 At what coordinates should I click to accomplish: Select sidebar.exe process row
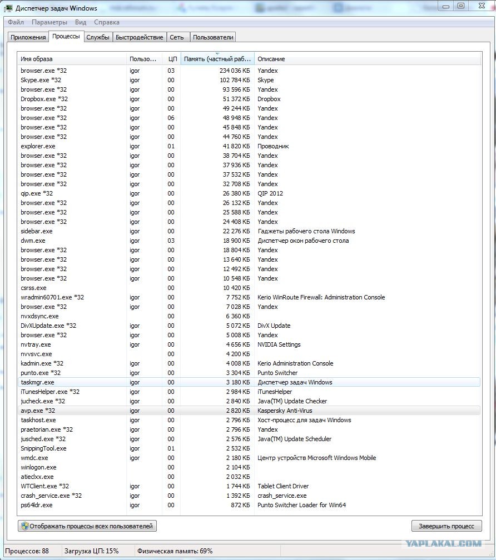tap(249, 231)
